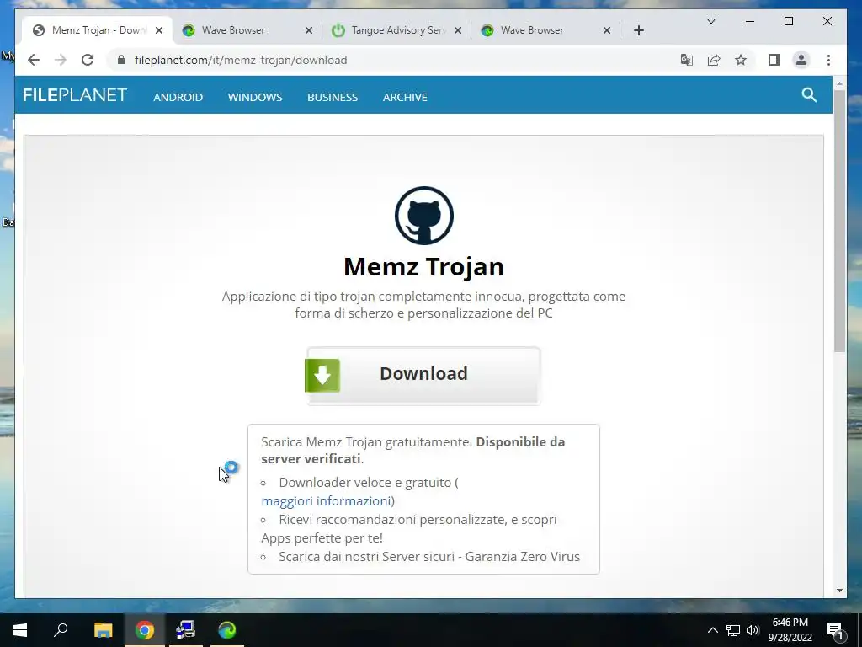Screen dimensions: 862x647
Task: Open the ARCHIVE section
Action: tap(405, 98)
